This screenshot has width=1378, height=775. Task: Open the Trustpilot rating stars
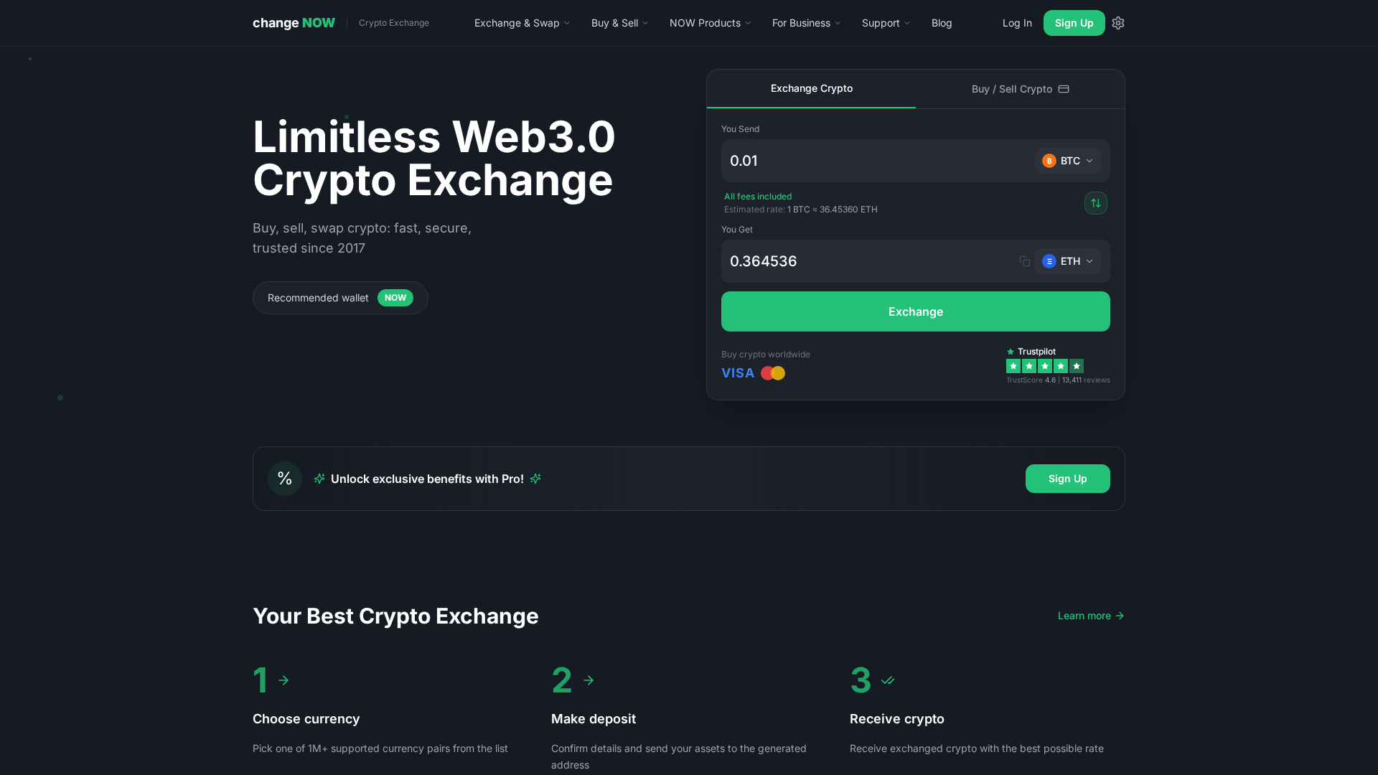point(1045,366)
